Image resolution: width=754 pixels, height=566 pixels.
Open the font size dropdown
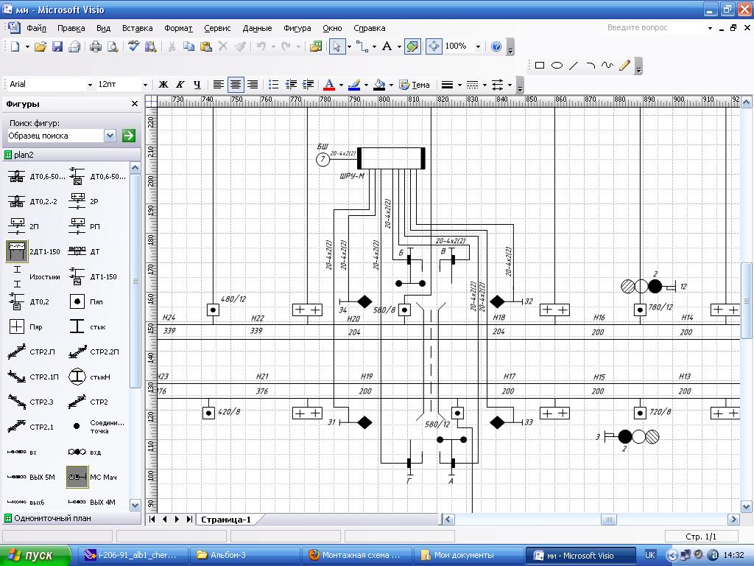(x=145, y=85)
